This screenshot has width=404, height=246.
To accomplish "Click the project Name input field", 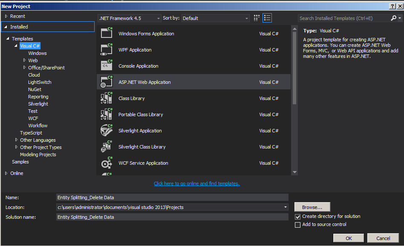I will click(x=172, y=197).
